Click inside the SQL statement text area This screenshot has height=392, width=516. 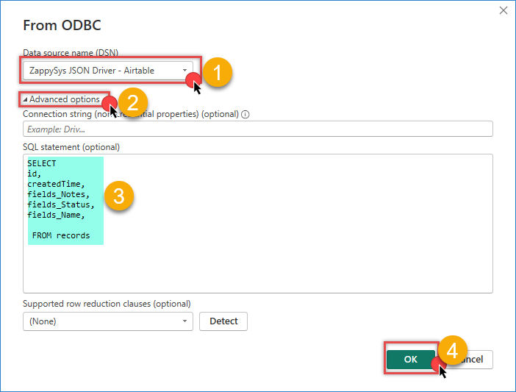coord(258,224)
